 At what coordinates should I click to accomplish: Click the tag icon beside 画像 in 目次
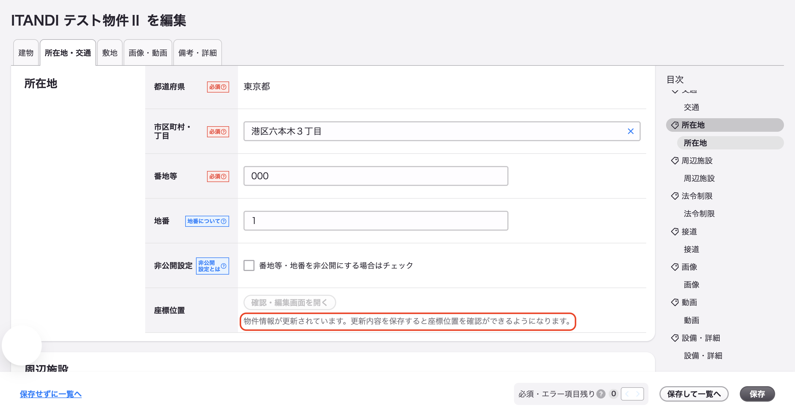675,267
